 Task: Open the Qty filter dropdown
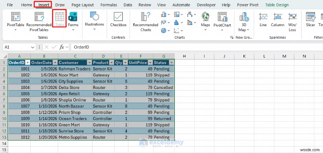point(125,63)
